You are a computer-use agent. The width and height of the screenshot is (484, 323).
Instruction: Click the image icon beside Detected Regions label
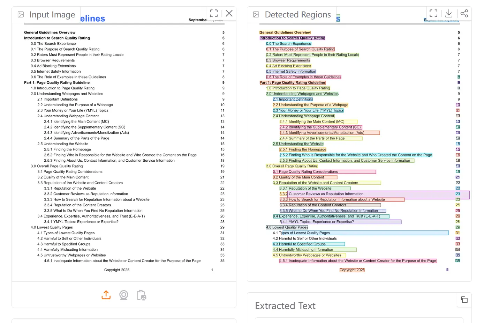(256, 15)
